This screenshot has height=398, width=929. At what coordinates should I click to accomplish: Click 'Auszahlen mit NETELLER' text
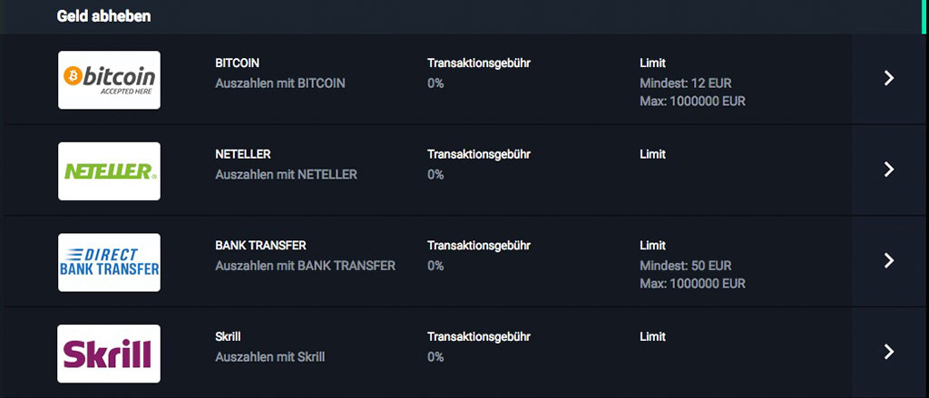(x=286, y=175)
